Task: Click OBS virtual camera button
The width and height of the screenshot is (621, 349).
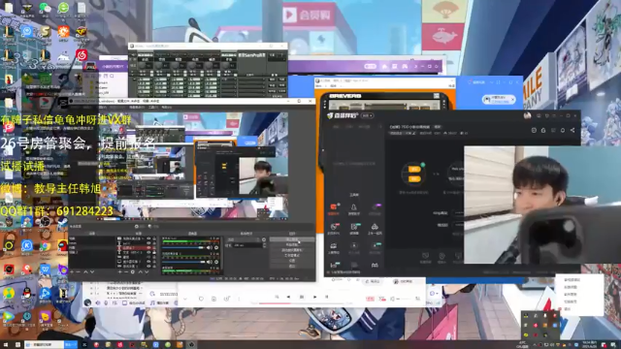Action: pos(292,250)
